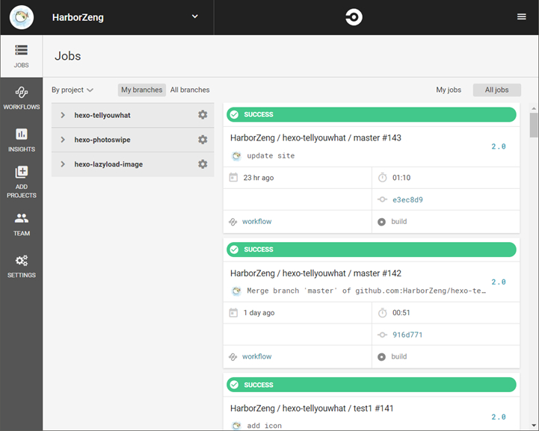Open commit link e3ec8d9

click(x=407, y=199)
